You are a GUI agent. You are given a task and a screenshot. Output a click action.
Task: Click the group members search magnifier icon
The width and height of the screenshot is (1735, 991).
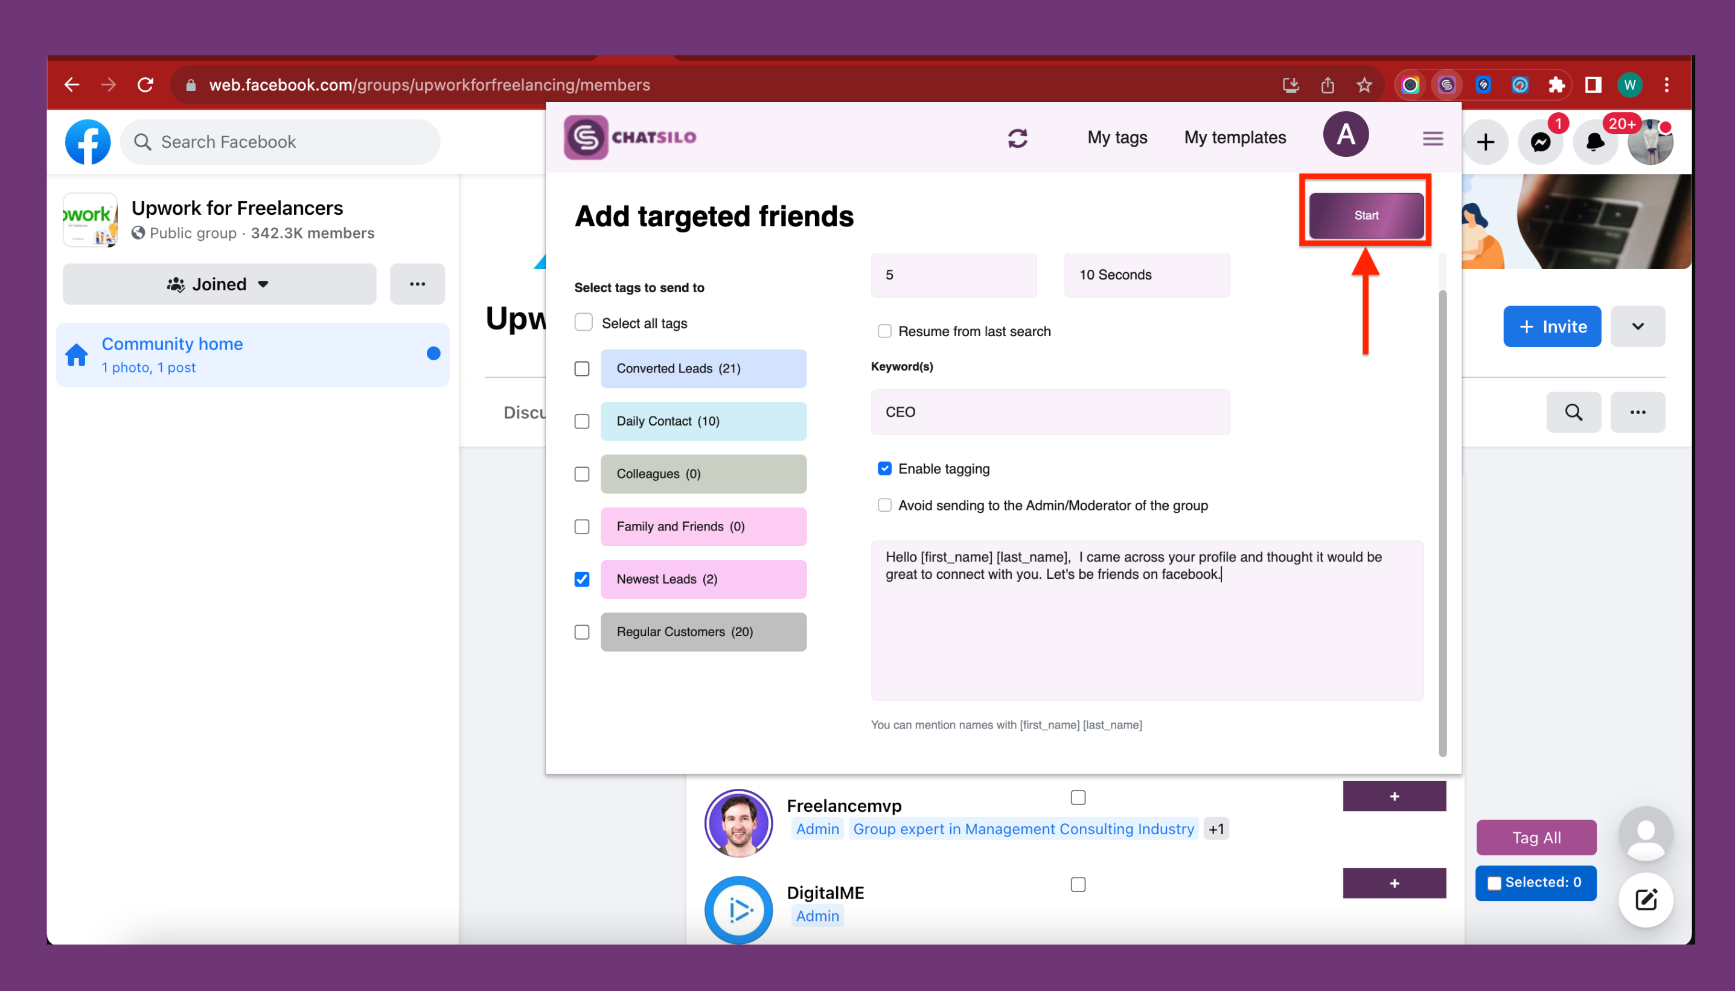click(x=1573, y=412)
